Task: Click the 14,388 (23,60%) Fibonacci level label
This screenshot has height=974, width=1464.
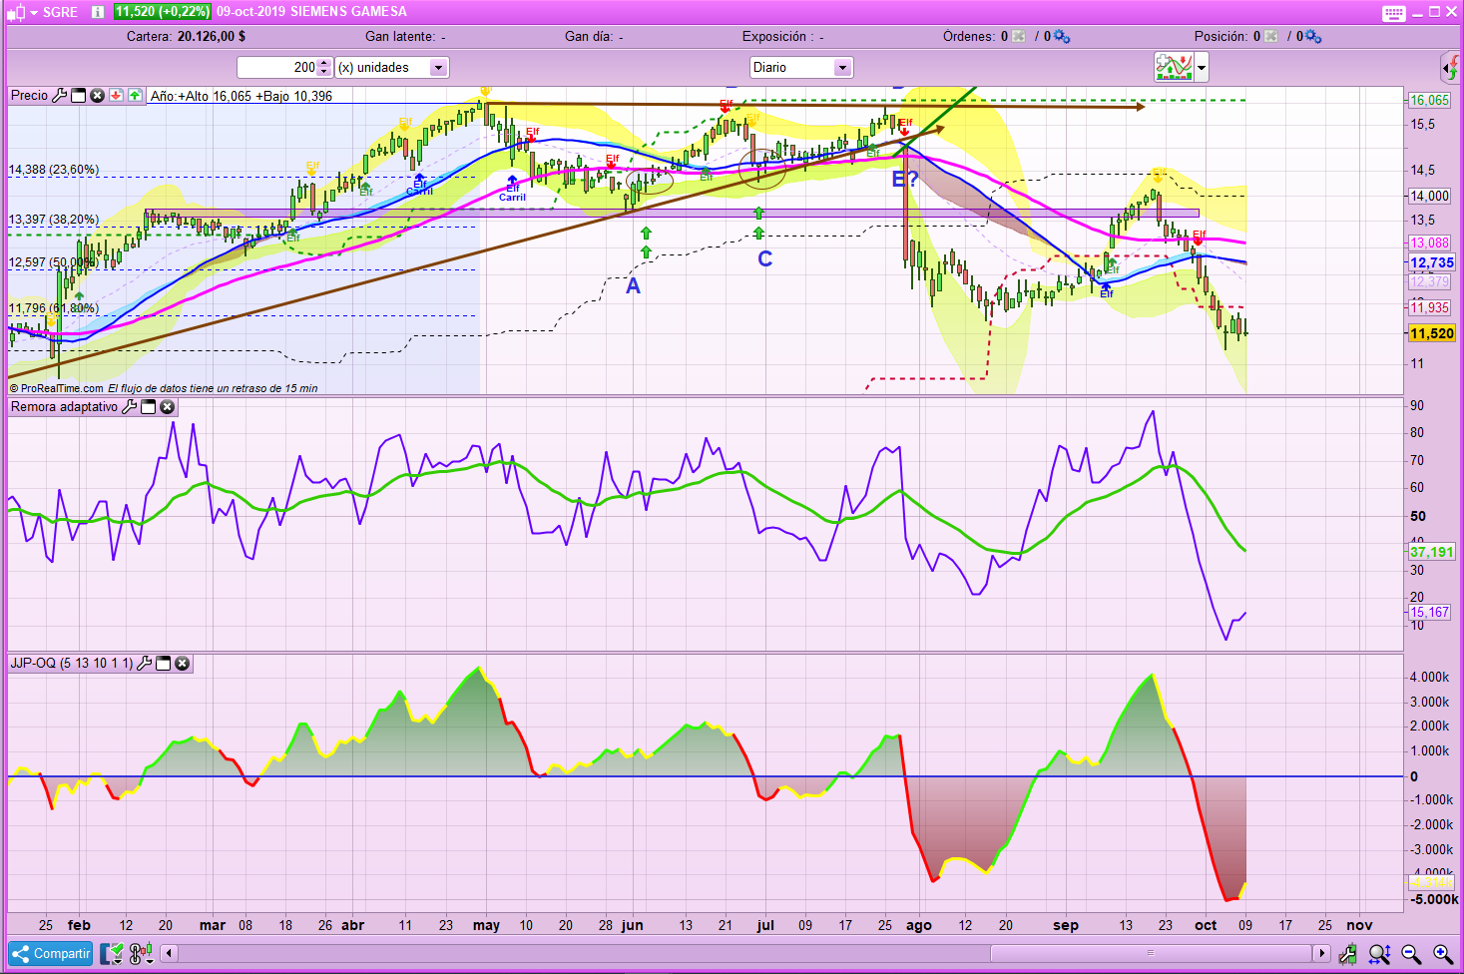Action: (54, 170)
